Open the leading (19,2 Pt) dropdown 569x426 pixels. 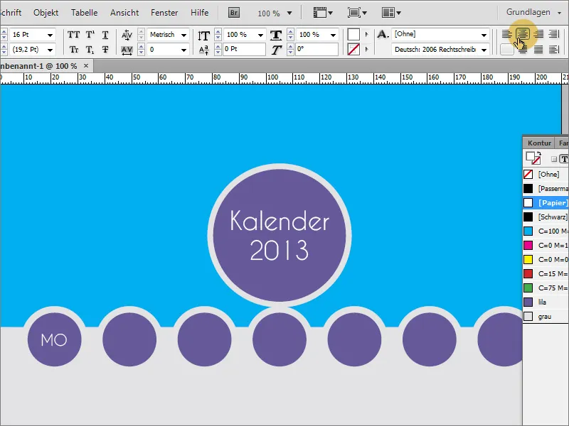coord(50,50)
